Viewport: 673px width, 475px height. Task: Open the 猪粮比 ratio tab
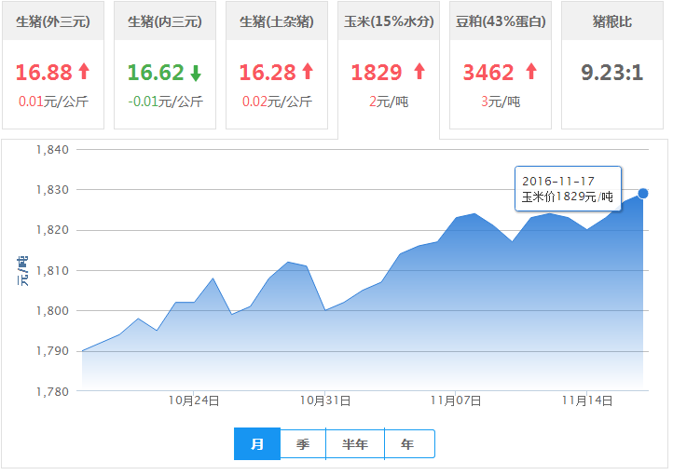tap(612, 65)
